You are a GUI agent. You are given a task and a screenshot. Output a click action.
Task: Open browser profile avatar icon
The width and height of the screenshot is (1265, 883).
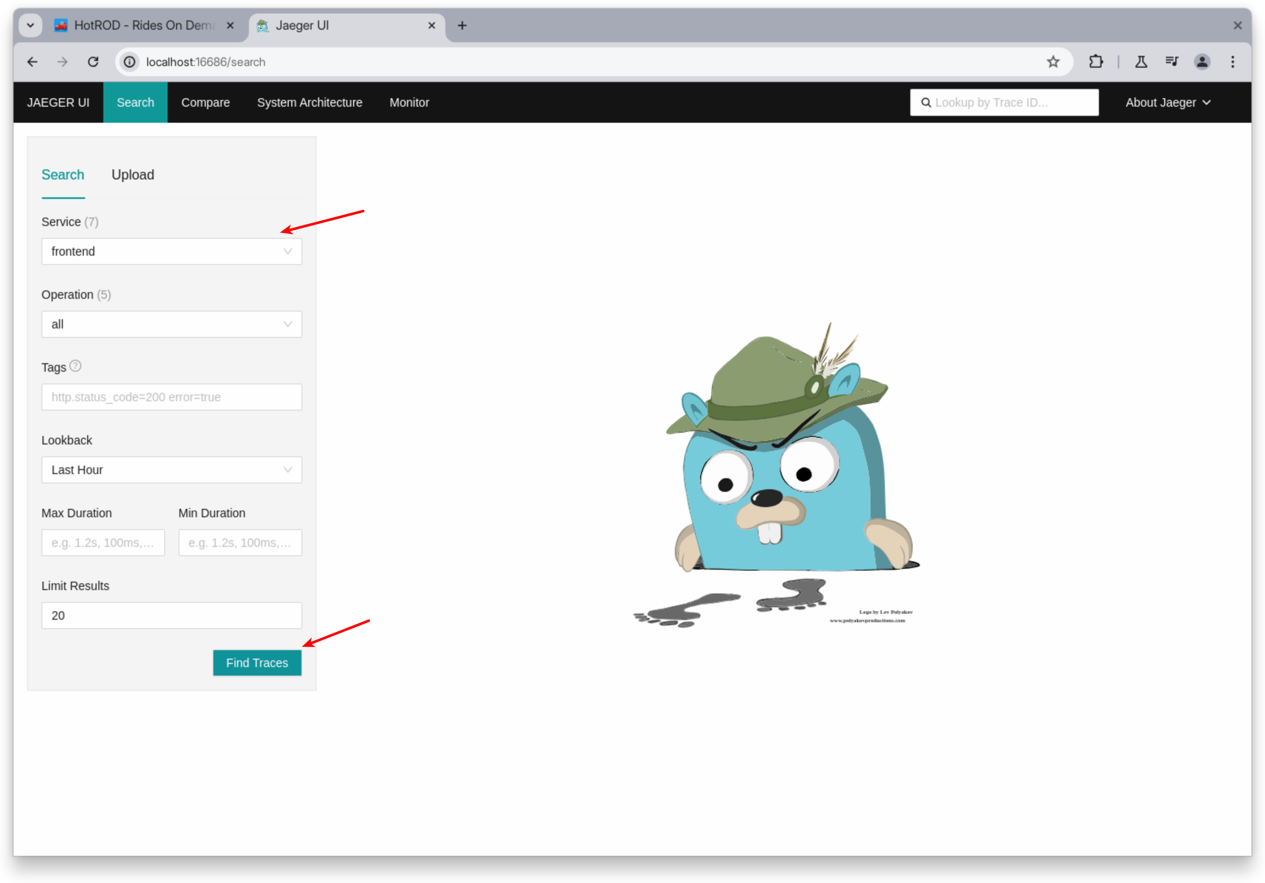1202,62
